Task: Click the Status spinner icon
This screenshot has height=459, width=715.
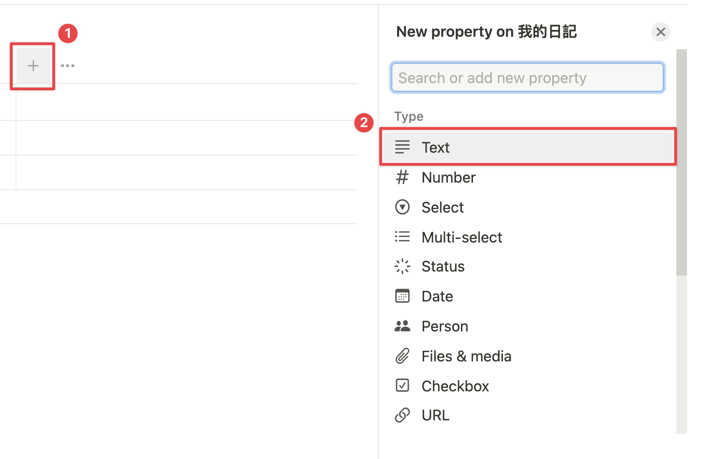Action: coord(402,266)
